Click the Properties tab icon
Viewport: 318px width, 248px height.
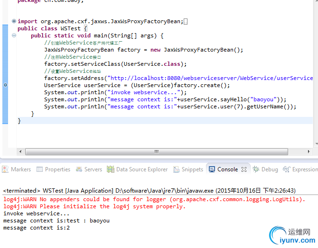(x=39, y=169)
